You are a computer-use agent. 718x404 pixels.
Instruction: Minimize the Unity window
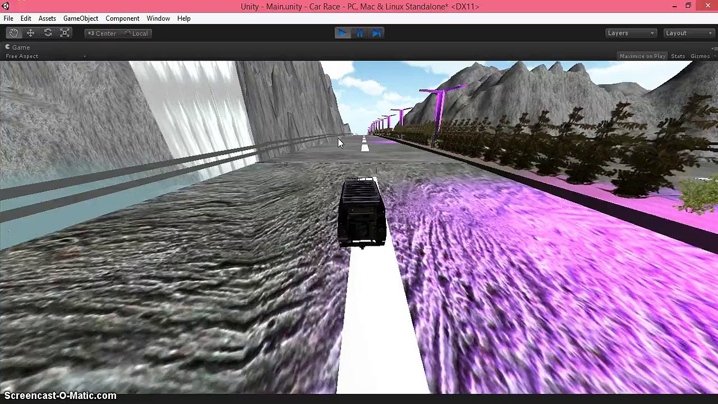674,6
